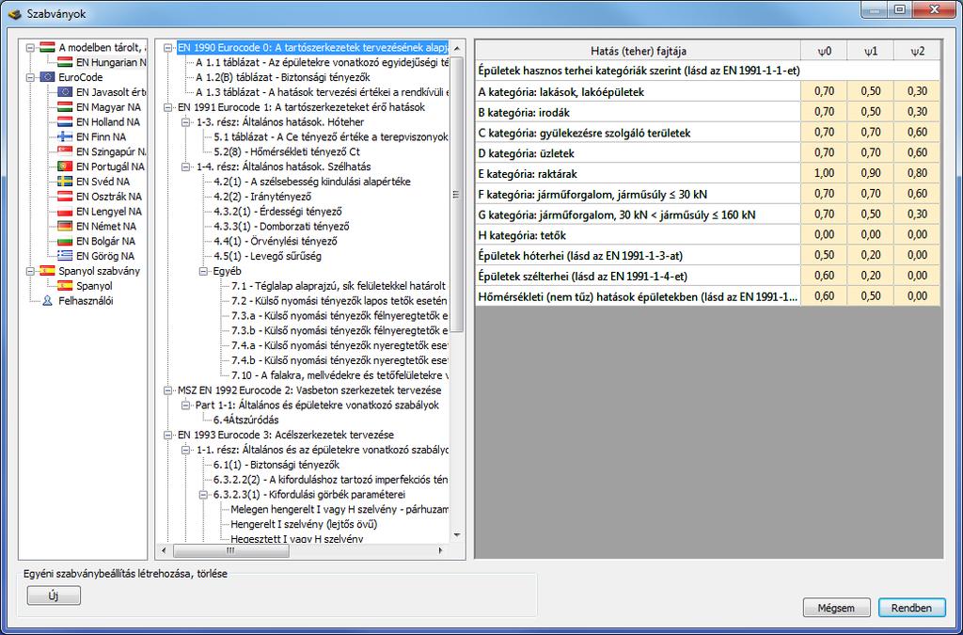Viewport: 963px width, 635px height.
Task: Collapse the Egyéb branch
Action: 203,271
